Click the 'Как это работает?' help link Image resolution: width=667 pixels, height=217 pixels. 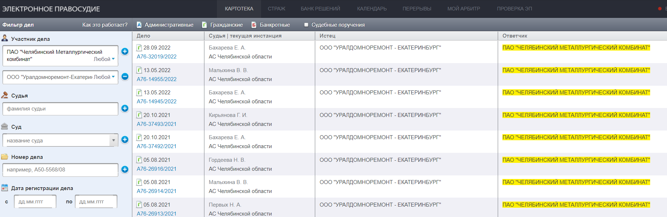105,25
